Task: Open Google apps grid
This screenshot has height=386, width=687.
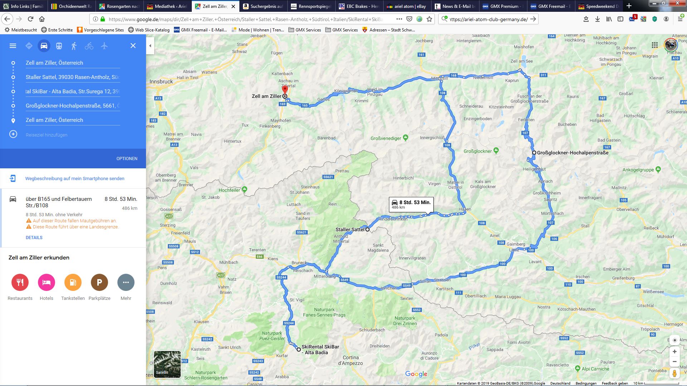Action: coord(655,45)
